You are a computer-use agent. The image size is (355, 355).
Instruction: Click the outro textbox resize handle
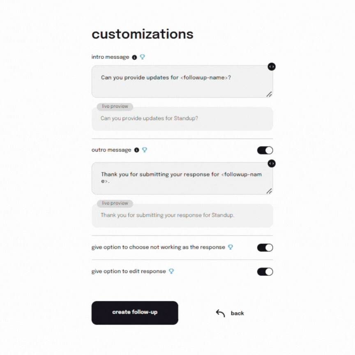coord(269,191)
